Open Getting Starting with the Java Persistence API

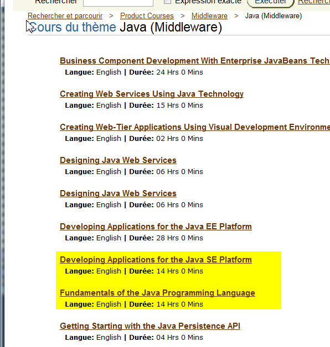(150, 326)
